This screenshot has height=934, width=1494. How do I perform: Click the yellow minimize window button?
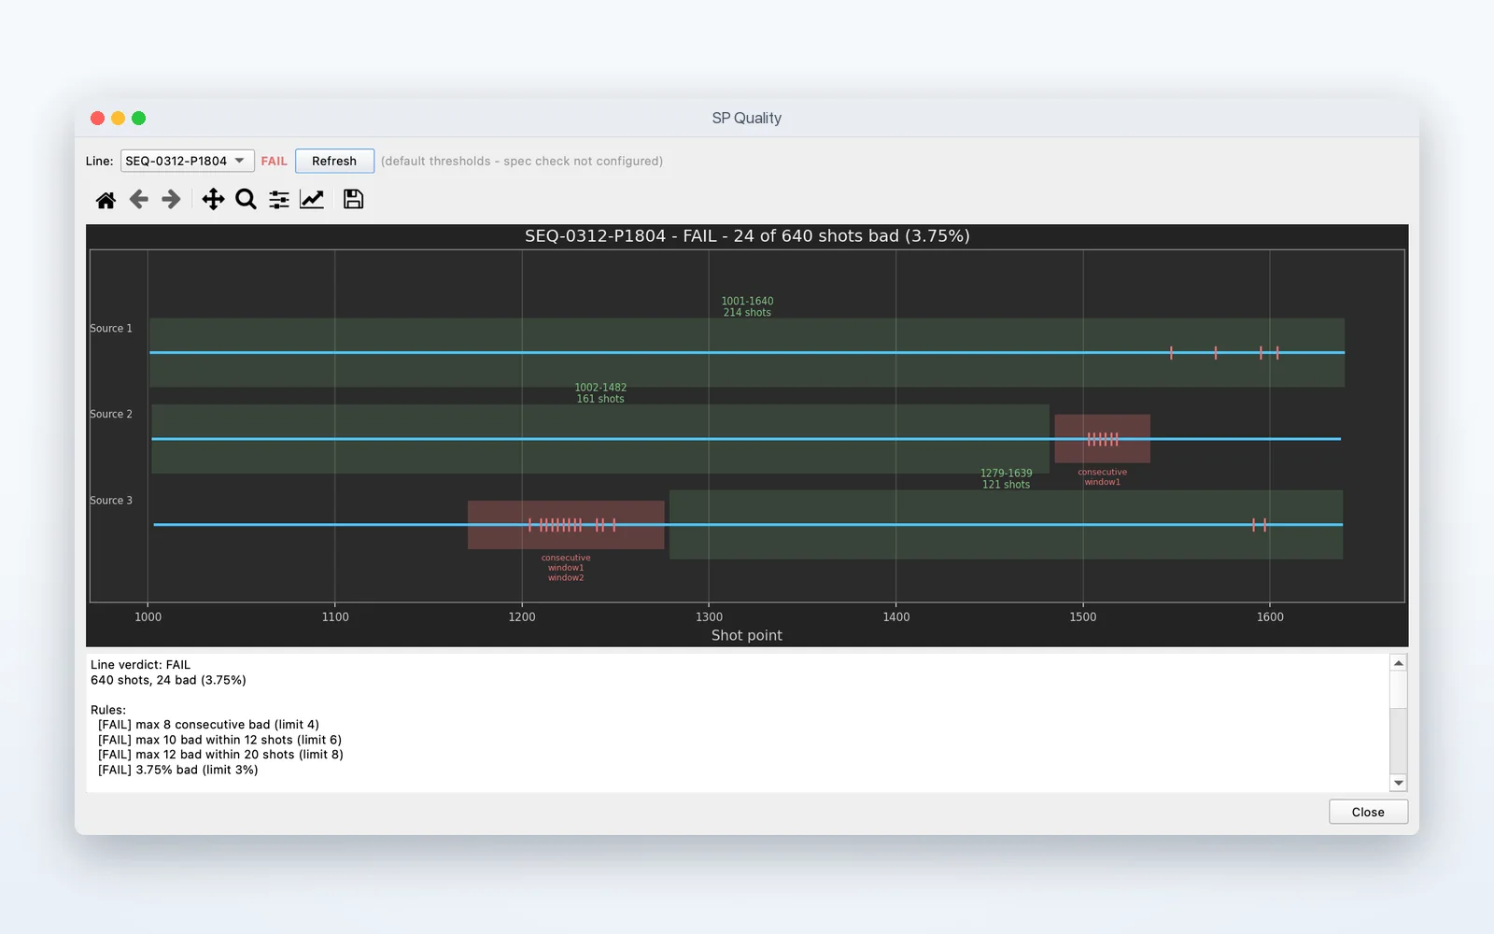coord(118,118)
